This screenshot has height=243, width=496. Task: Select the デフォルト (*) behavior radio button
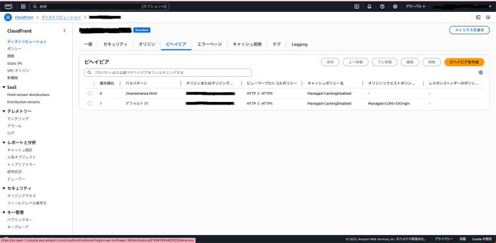89,103
